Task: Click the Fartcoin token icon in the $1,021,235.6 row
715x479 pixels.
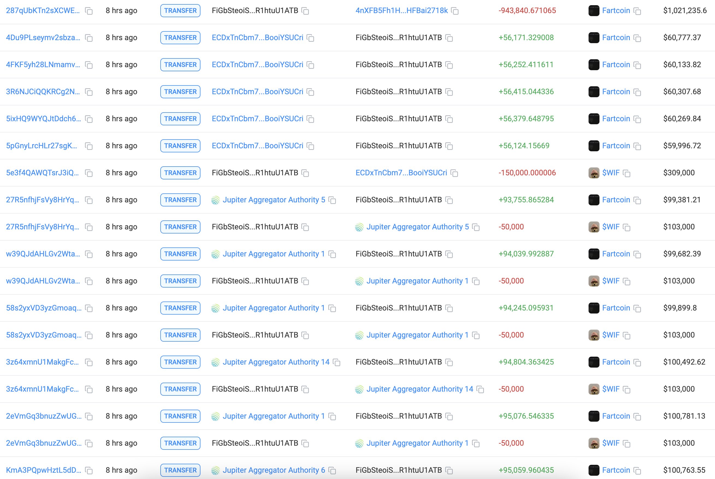Action: point(594,11)
